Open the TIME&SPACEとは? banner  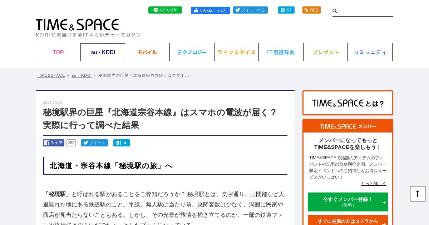(x=348, y=103)
